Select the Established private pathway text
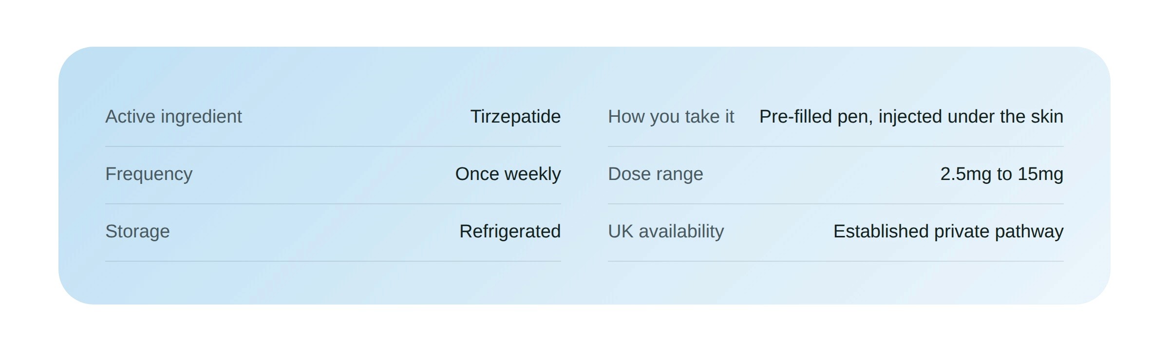This screenshot has width=1169, height=359. 948,232
